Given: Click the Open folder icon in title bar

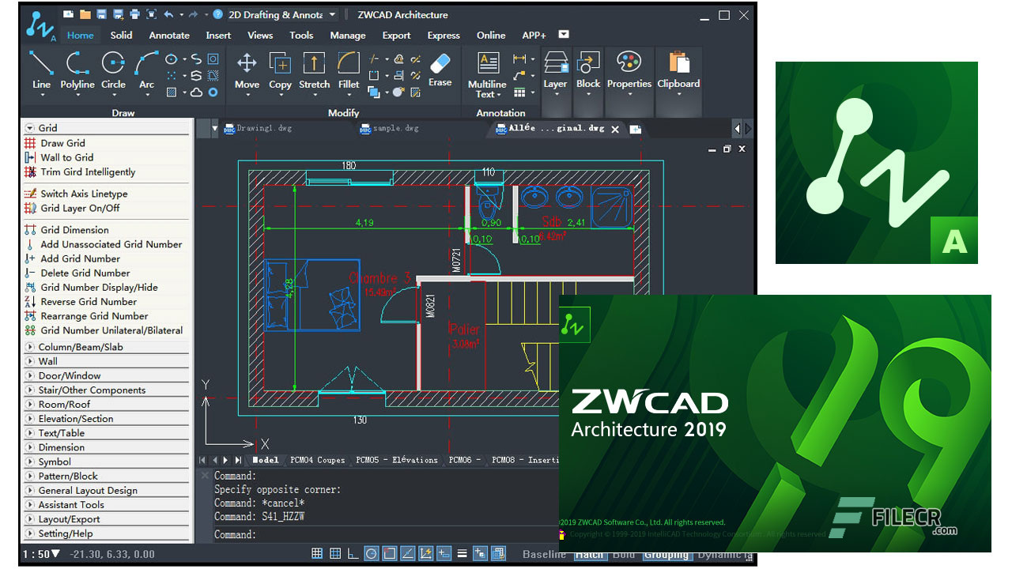Looking at the screenshot, I should click(x=85, y=14).
